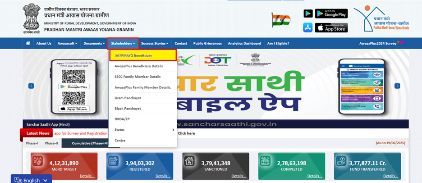Click the Google Play badge under QR code
The image size is (422, 183).
(x=74, y=87)
